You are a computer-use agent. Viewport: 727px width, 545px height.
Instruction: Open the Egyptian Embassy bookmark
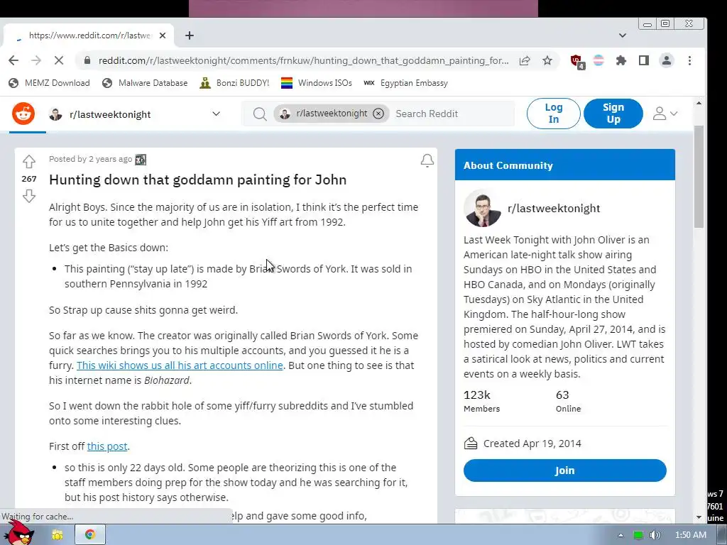click(x=405, y=83)
